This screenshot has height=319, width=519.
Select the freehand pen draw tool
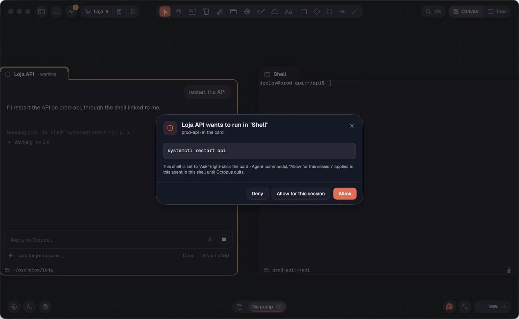click(261, 12)
